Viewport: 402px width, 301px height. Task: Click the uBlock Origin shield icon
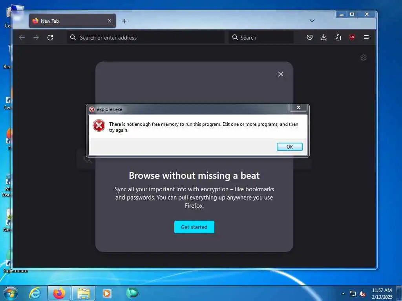coord(352,37)
